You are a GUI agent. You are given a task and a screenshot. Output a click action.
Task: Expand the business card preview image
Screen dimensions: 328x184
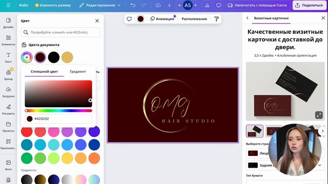pos(319,115)
